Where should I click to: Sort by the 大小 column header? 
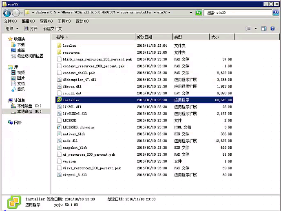point(222,37)
